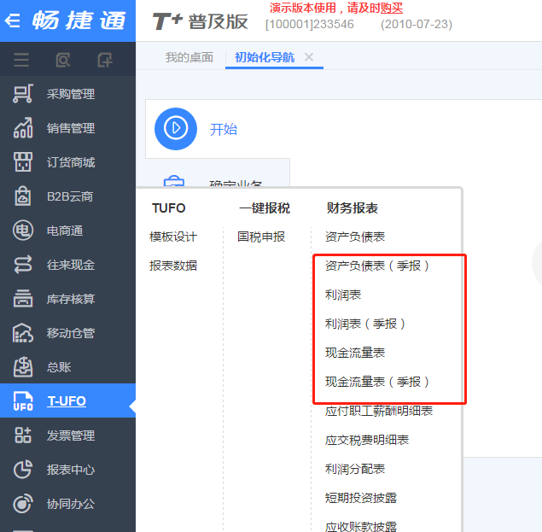Open 报表中心 menu item

(71, 470)
